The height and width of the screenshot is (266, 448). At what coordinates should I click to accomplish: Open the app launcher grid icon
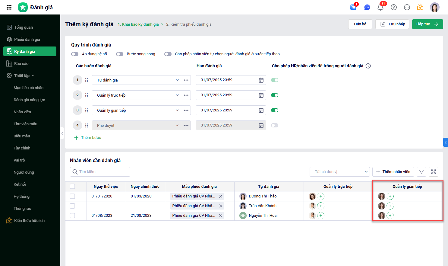click(x=9, y=7)
